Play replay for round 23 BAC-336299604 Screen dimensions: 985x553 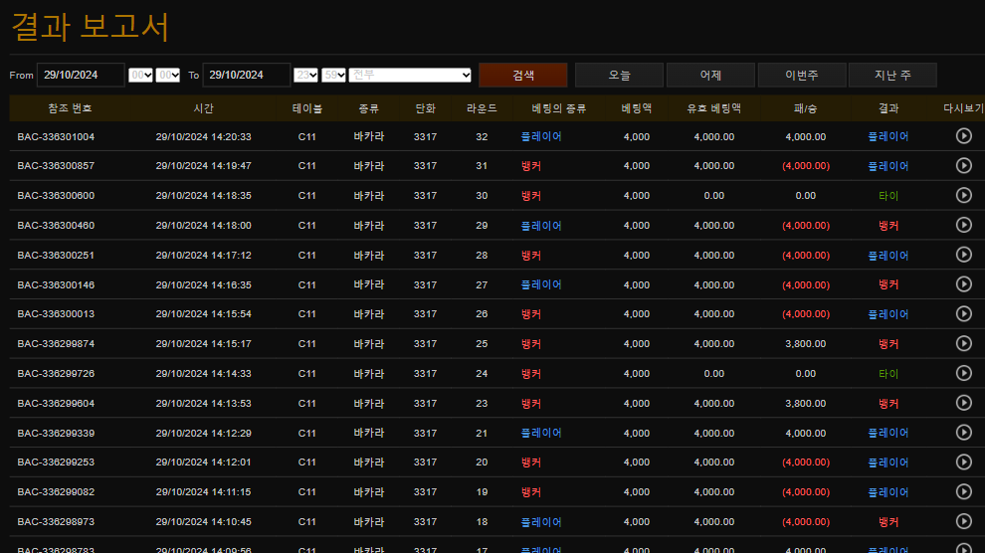point(963,404)
